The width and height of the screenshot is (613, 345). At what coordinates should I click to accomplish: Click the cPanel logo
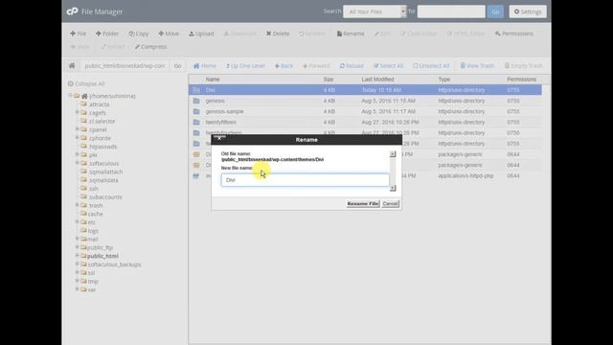click(x=72, y=11)
